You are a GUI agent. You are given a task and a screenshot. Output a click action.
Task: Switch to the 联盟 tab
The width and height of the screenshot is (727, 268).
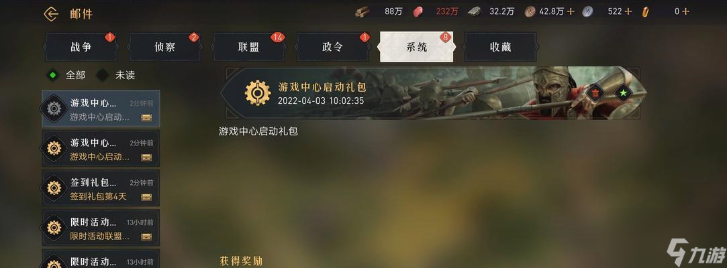pyautogui.click(x=248, y=47)
